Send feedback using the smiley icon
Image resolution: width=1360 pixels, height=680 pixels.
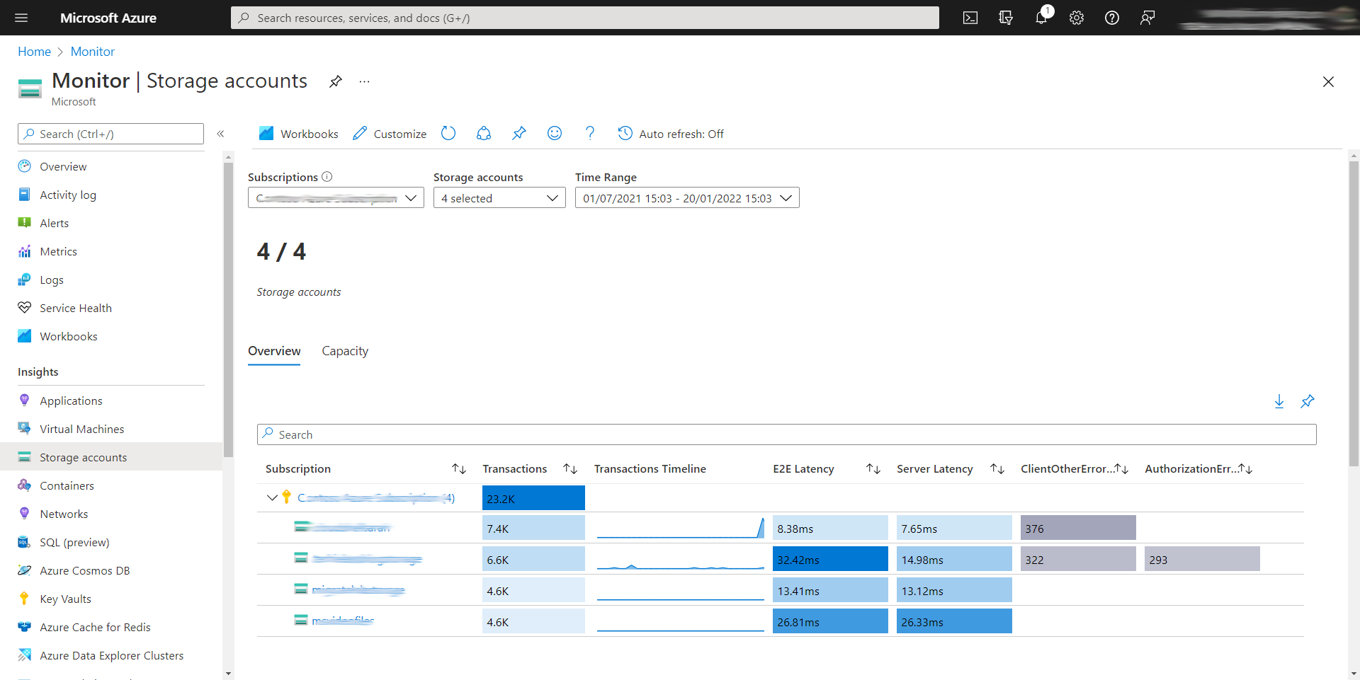[555, 133]
